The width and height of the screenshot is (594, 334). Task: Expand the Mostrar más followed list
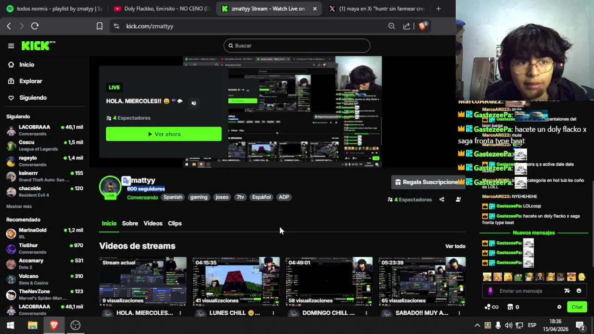19,206
